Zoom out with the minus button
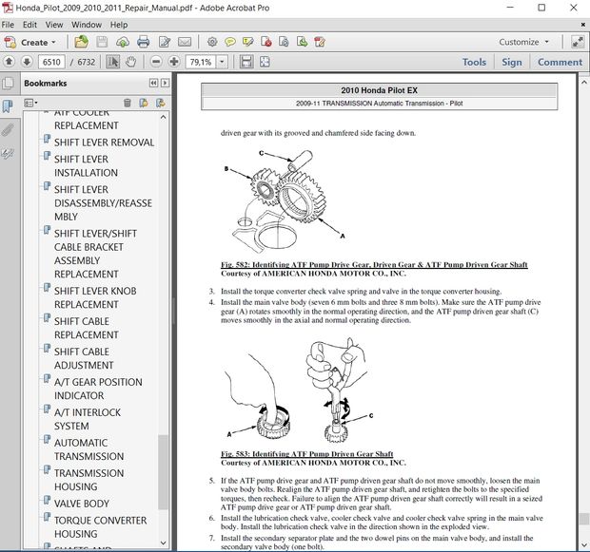 pos(156,62)
